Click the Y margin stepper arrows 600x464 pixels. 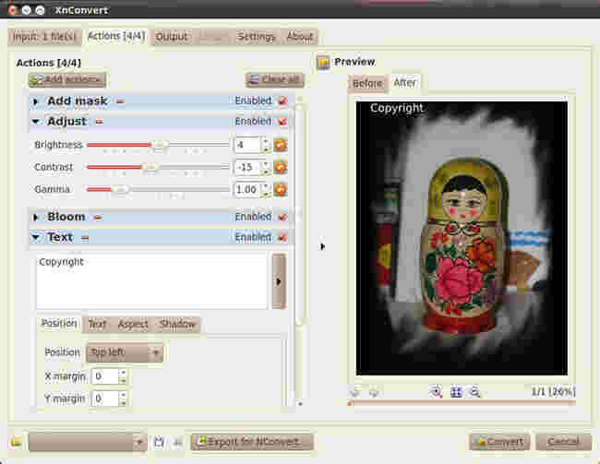tap(123, 399)
